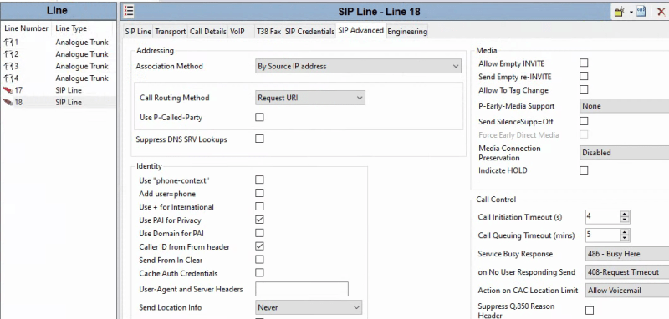Toggle Suppress Q.850 Reason Header checkbox

coord(590,311)
